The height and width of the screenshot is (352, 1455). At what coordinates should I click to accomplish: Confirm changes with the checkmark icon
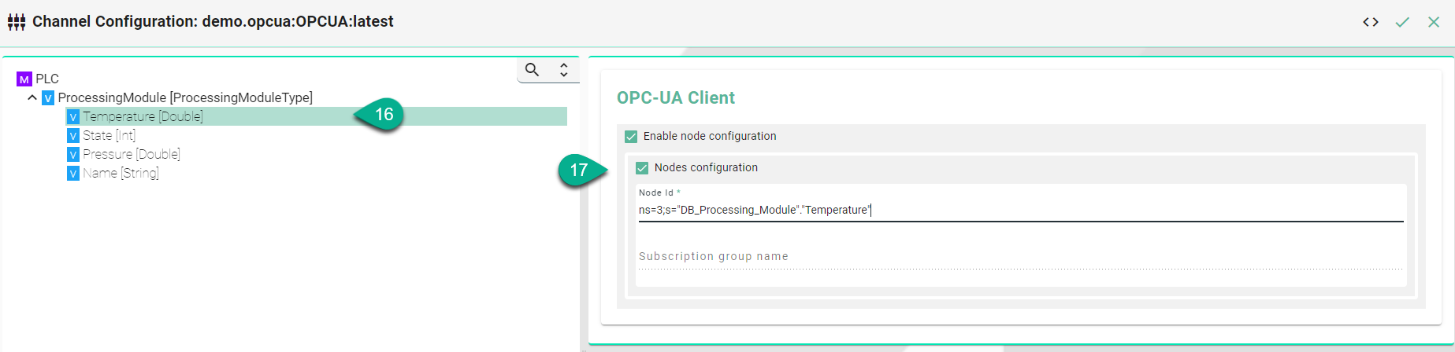[x=1402, y=22]
